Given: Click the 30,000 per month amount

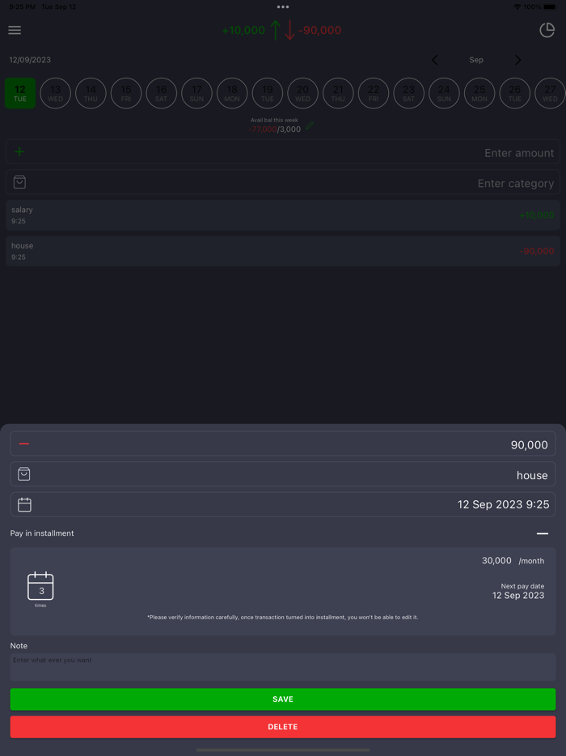Looking at the screenshot, I should point(513,561).
